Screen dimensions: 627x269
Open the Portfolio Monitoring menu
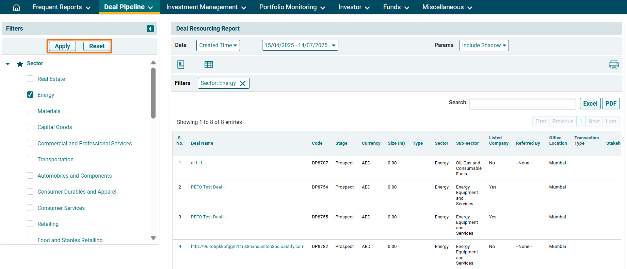[x=292, y=7]
